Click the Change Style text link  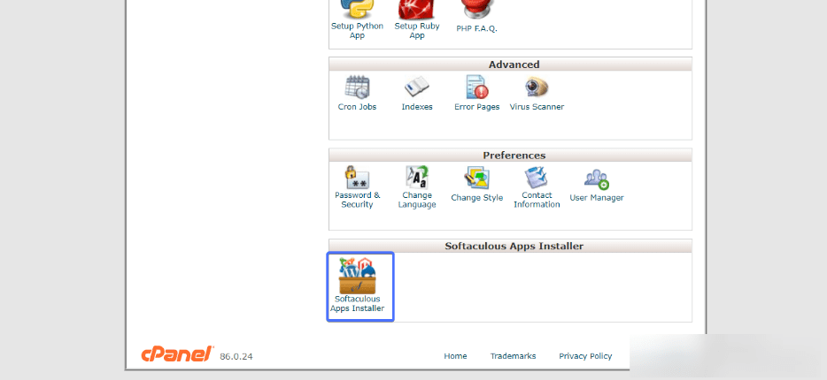[476, 198]
